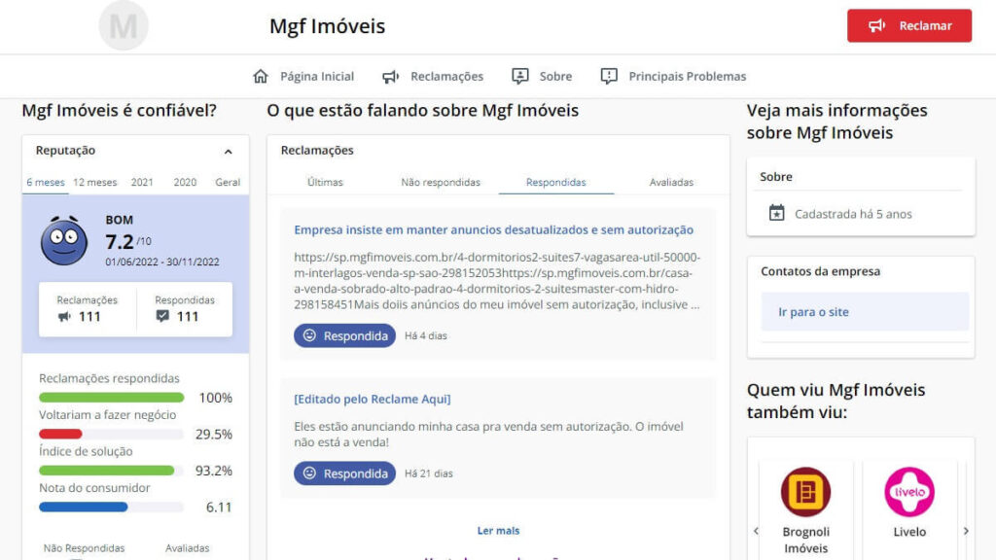Click the 7.2 score value
Viewport: 996px width, 560px height.
(120, 242)
